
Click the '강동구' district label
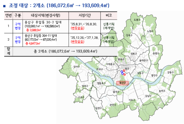171,72
